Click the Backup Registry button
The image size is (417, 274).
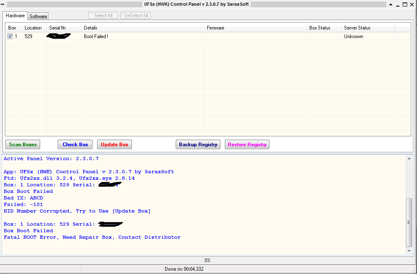[198, 145]
